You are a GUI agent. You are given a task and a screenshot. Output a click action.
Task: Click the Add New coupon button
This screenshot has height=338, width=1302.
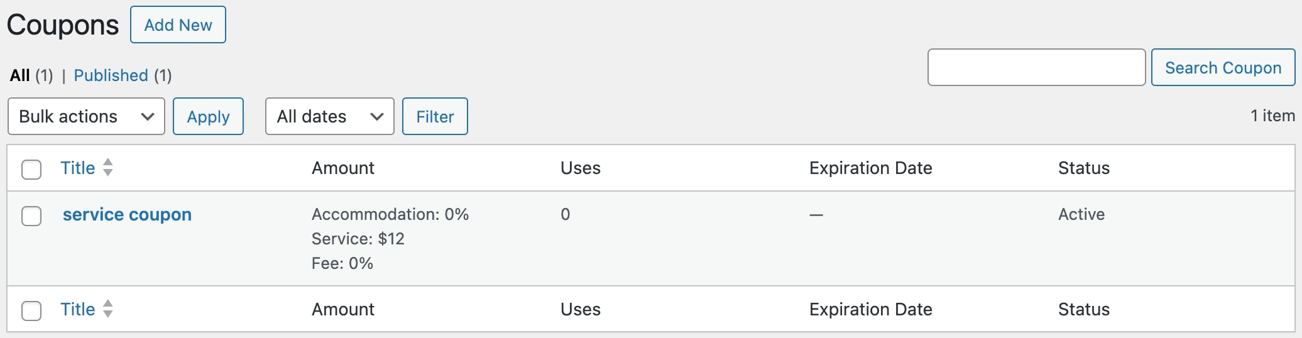point(178,25)
